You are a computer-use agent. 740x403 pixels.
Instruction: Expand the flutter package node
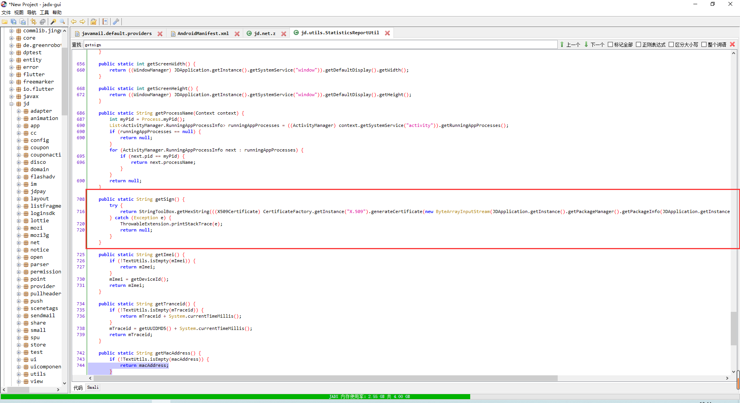click(12, 75)
